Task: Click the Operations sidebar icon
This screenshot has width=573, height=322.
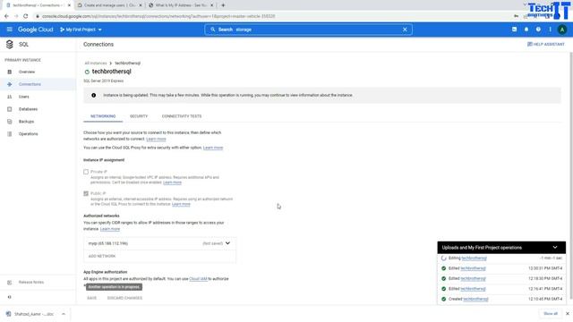Action: coord(10,134)
